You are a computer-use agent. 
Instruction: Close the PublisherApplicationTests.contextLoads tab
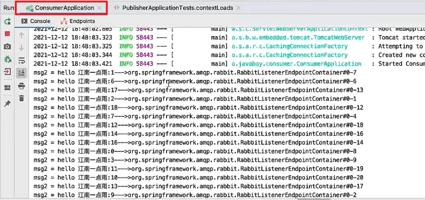tap(238, 8)
